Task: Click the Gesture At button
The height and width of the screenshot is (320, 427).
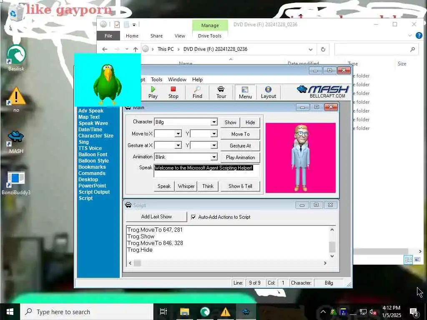Action: 240,146
